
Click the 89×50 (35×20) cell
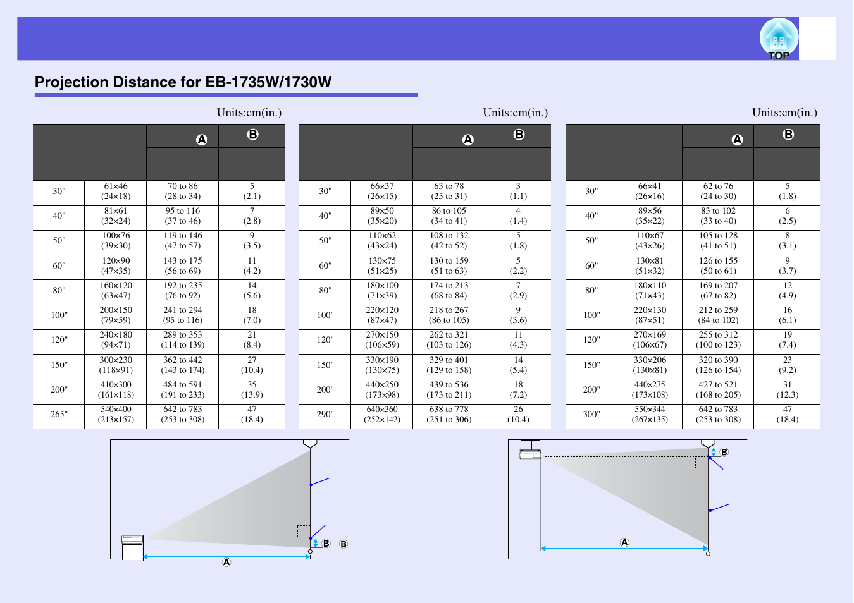point(382,216)
